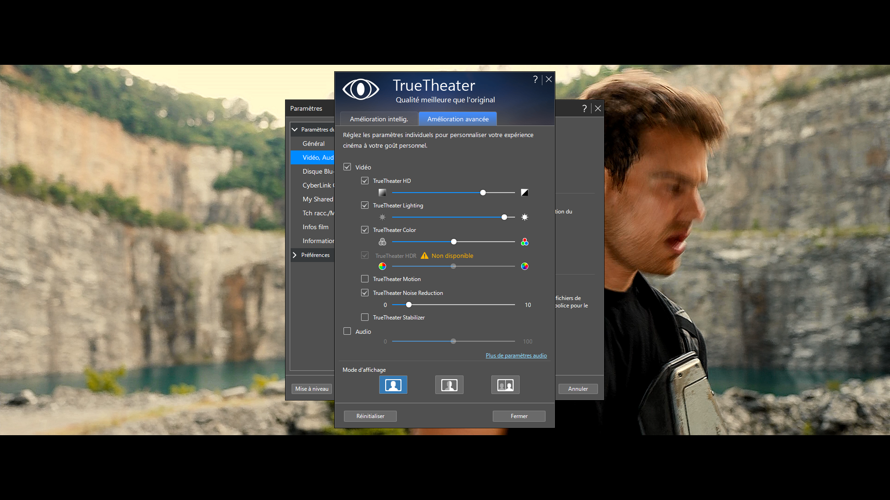Click bright sun icon for TrueTheater Lighting

point(525,217)
